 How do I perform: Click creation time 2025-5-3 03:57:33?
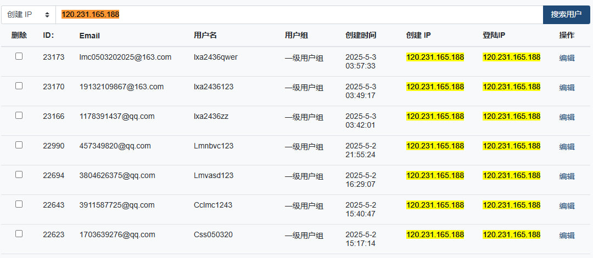click(x=361, y=61)
